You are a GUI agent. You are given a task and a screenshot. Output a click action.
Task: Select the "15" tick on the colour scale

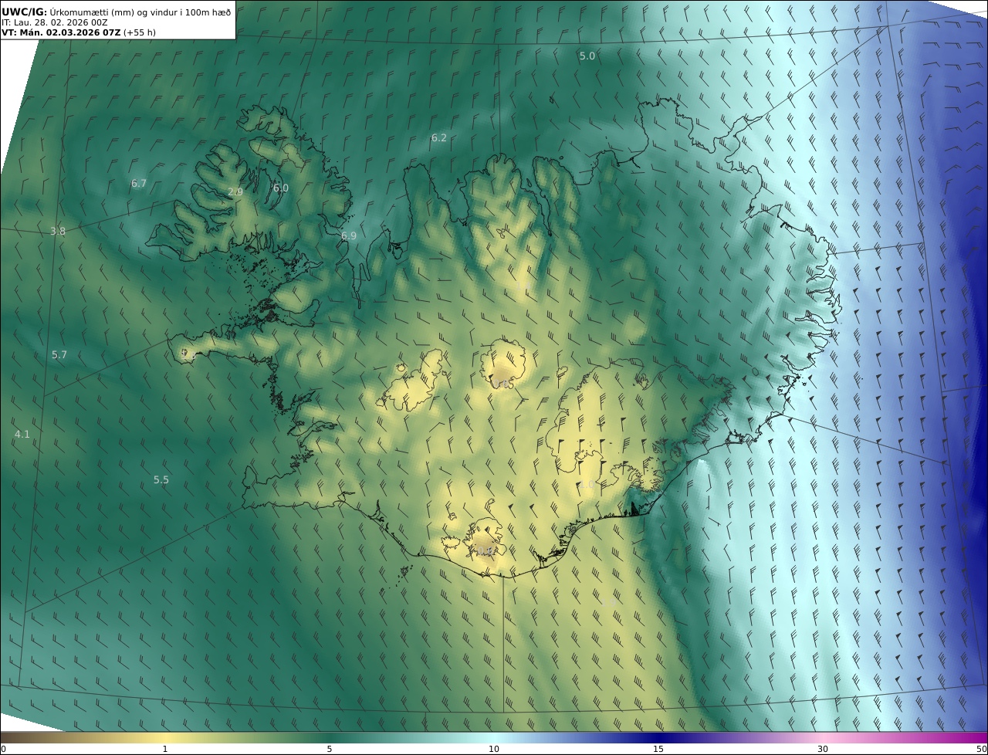[x=658, y=749]
